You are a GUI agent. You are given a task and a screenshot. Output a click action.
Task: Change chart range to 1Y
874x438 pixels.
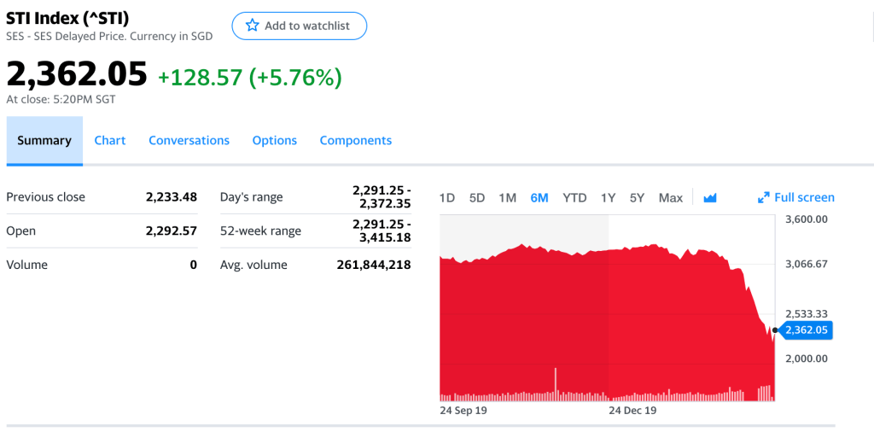coord(608,198)
